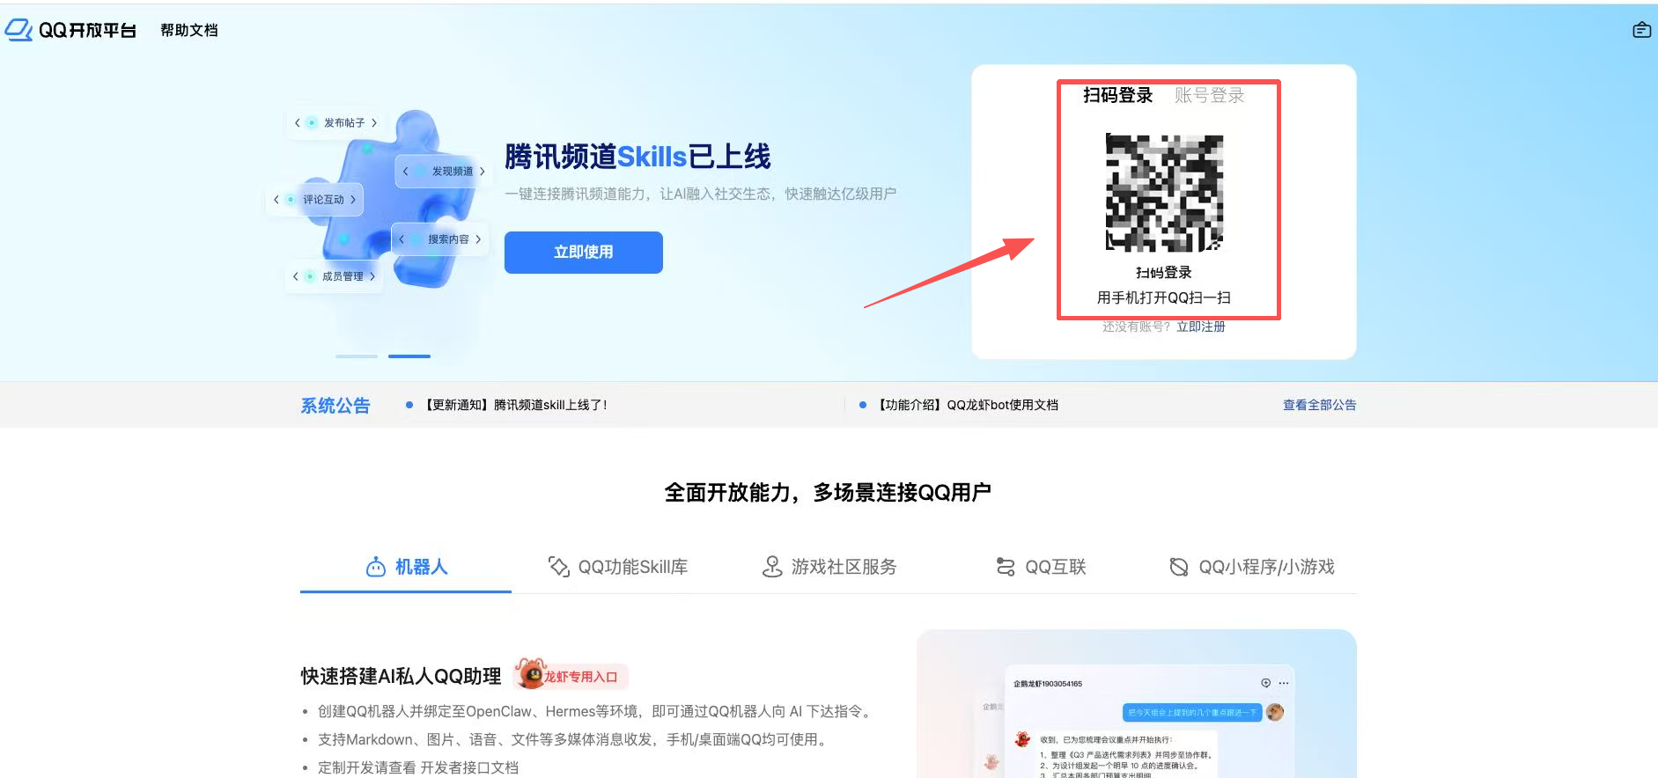Open 帮助文档 in top navigation

tap(188, 30)
